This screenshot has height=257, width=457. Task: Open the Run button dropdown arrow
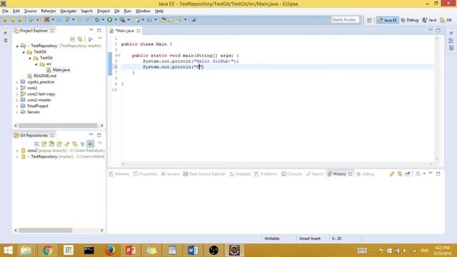[x=116, y=20]
